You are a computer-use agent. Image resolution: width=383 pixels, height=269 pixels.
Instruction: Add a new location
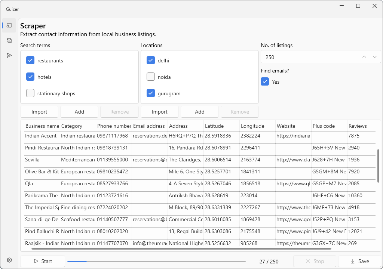click(x=200, y=112)
